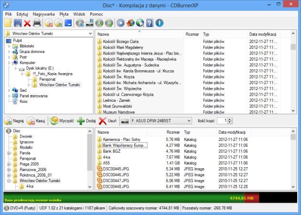This screenshot has width=301, height=215.
Task: Expand the Grupa domowa tree node
Action: pos(9,52)
